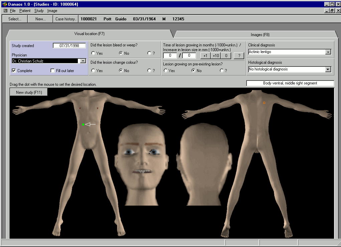341x247 pixels.
Task: Click the Danaos application icon in title bar
Action: [x=4, y=4]
